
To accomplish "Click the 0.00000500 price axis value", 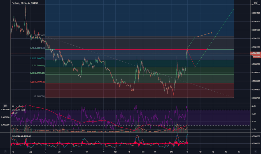I will tap(255, 98).
